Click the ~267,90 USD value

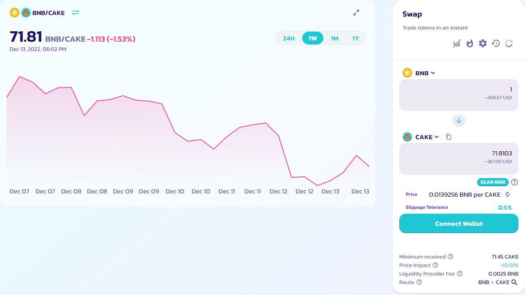(498, 161)
